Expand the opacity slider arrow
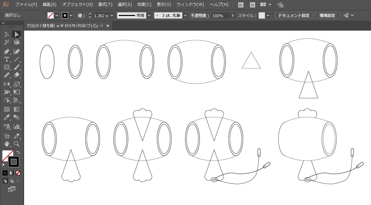This screenshot has width=371, height=205. [x=233, y=16]
